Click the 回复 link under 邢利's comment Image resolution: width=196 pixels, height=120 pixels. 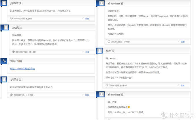[182, 86]
